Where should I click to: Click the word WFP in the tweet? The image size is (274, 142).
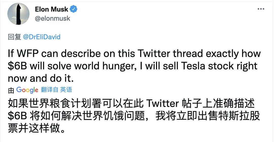point(28,54)
